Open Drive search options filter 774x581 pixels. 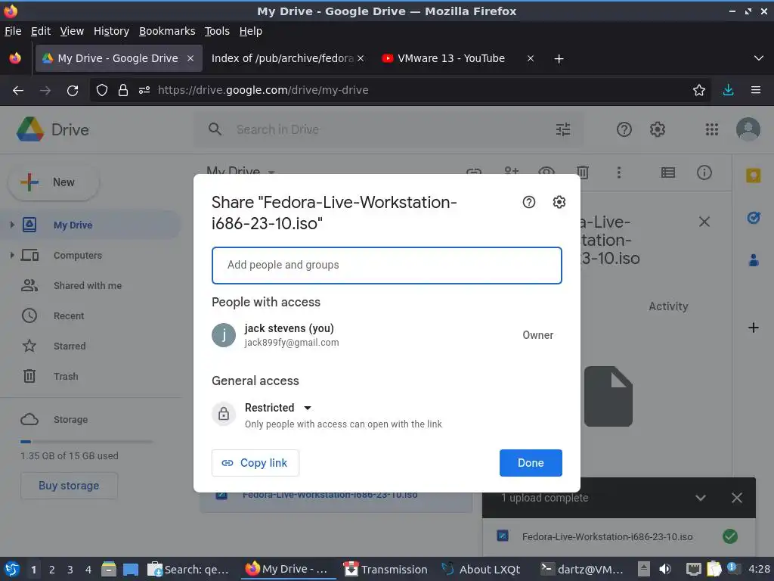pos(562,129)
